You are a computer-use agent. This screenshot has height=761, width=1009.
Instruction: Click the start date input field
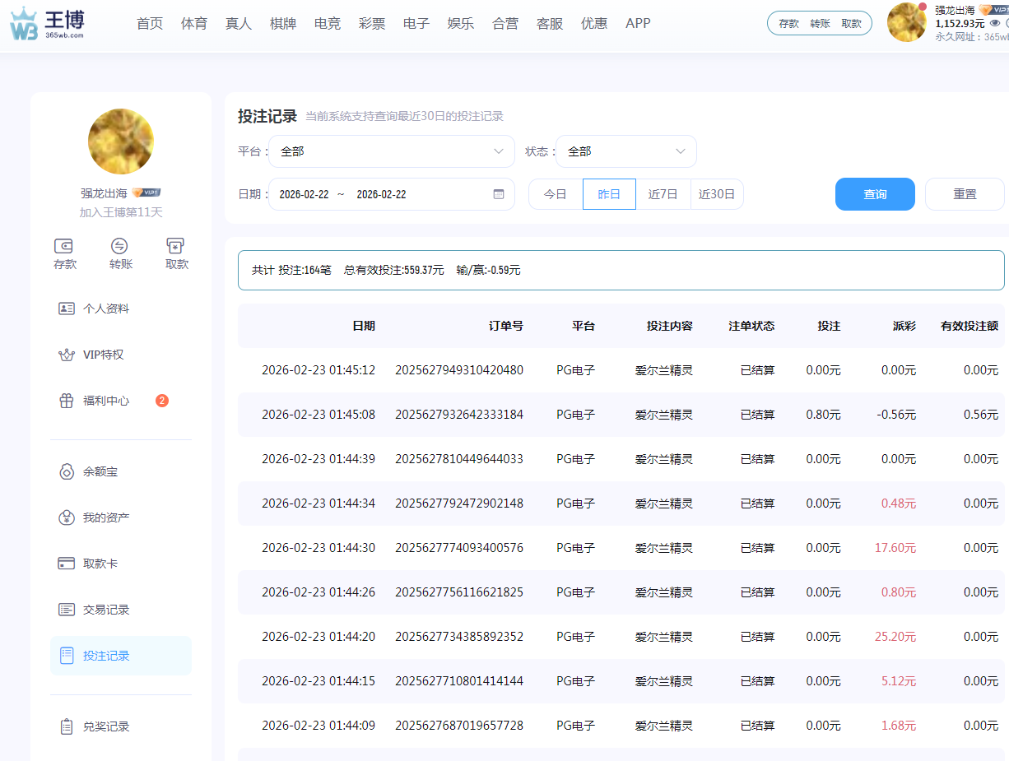click(x=304, y=194)
